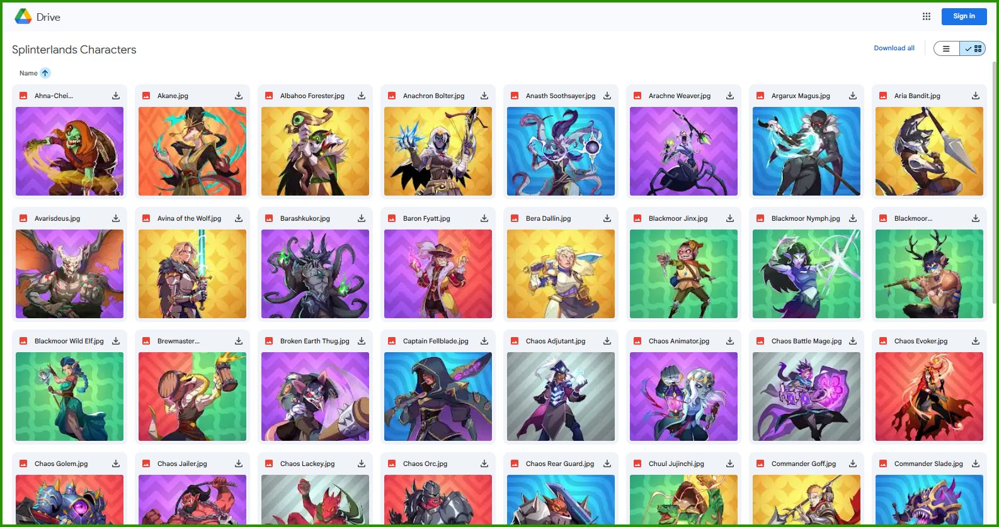This screenshot has height=527, width=999.
Task: Download Aria Bandit.jpg
Action: 976,96
